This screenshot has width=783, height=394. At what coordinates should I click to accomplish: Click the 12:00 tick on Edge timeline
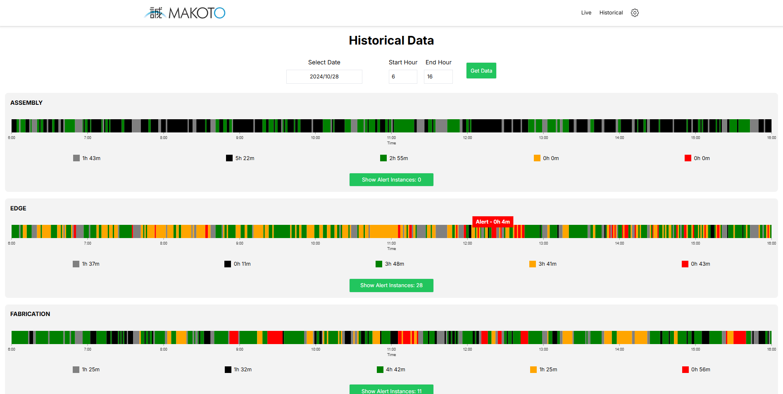click(x=467, y=243)
